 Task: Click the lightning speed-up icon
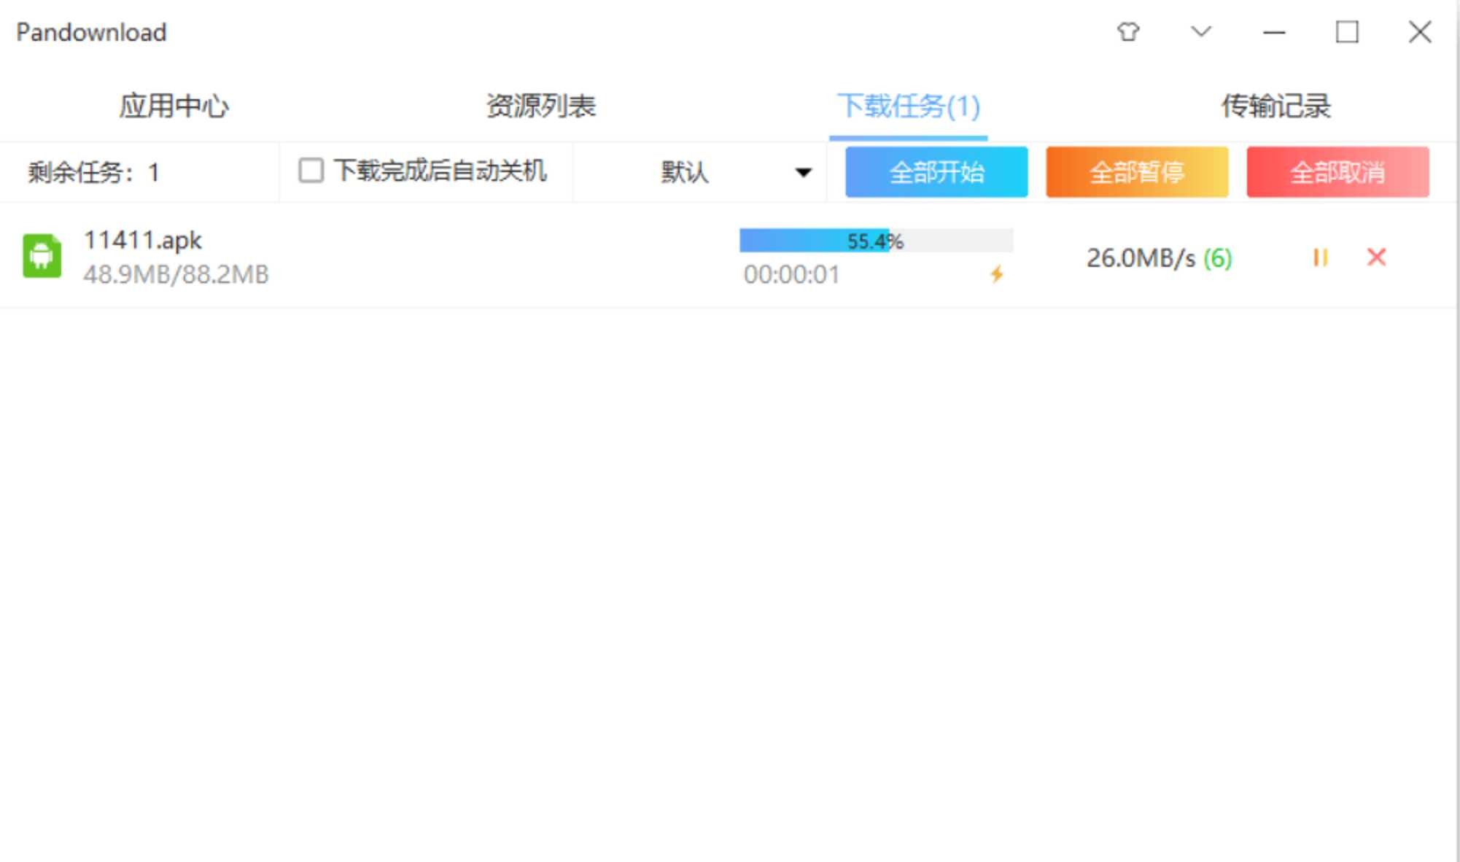click(x=997, y=274)
